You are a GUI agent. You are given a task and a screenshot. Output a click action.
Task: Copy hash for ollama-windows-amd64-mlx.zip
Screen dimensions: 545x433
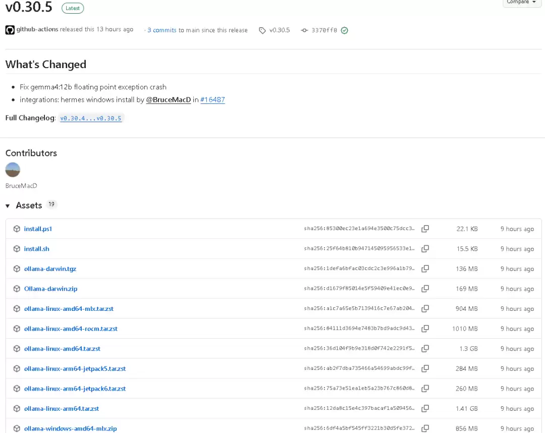point(425,428)
